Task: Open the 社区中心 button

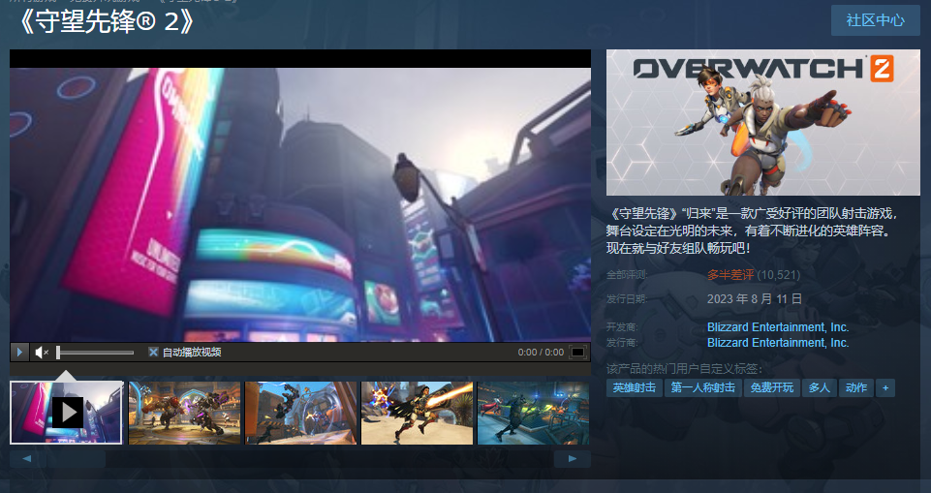Action: tap(875, 20)
